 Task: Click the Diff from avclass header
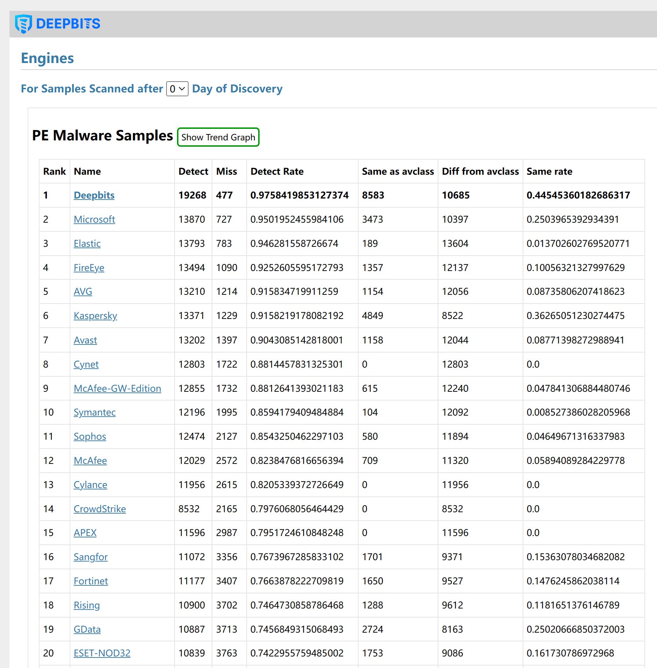(481, 172)
